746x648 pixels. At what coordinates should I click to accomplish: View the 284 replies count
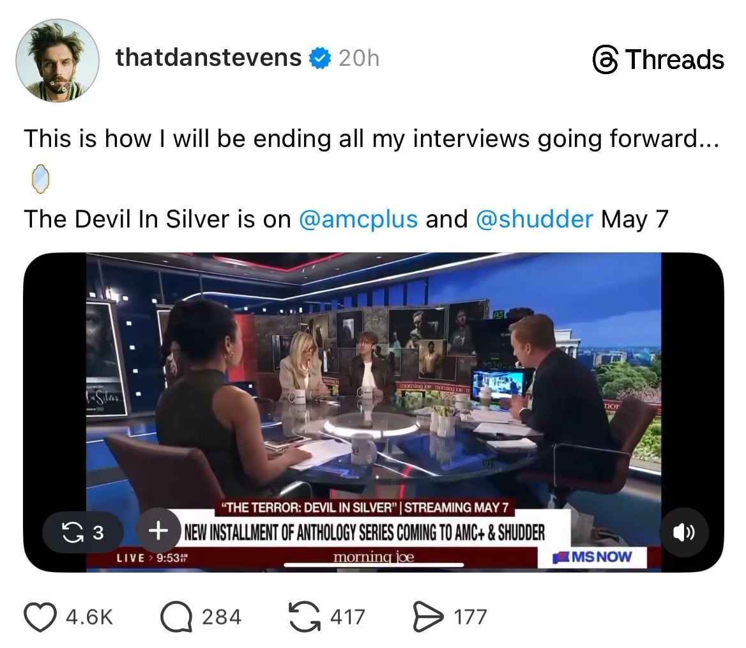[222, 617]
